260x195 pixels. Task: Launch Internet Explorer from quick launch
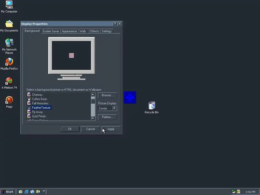[x=26, y=192]
